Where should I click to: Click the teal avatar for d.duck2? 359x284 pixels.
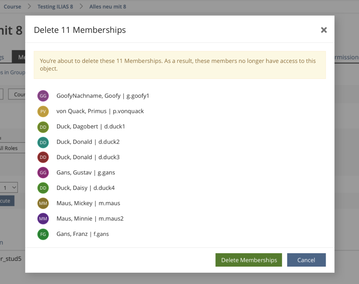(43, 142)
